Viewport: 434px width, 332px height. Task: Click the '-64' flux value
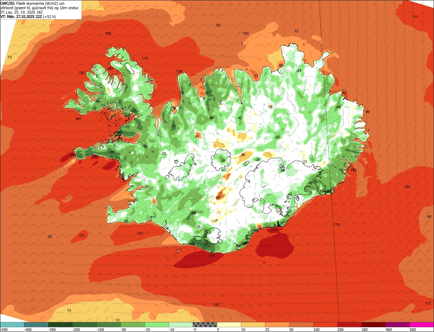click(x=211, y=118)
